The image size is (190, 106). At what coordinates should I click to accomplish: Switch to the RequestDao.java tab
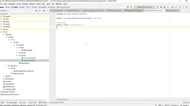pos(115,11)
